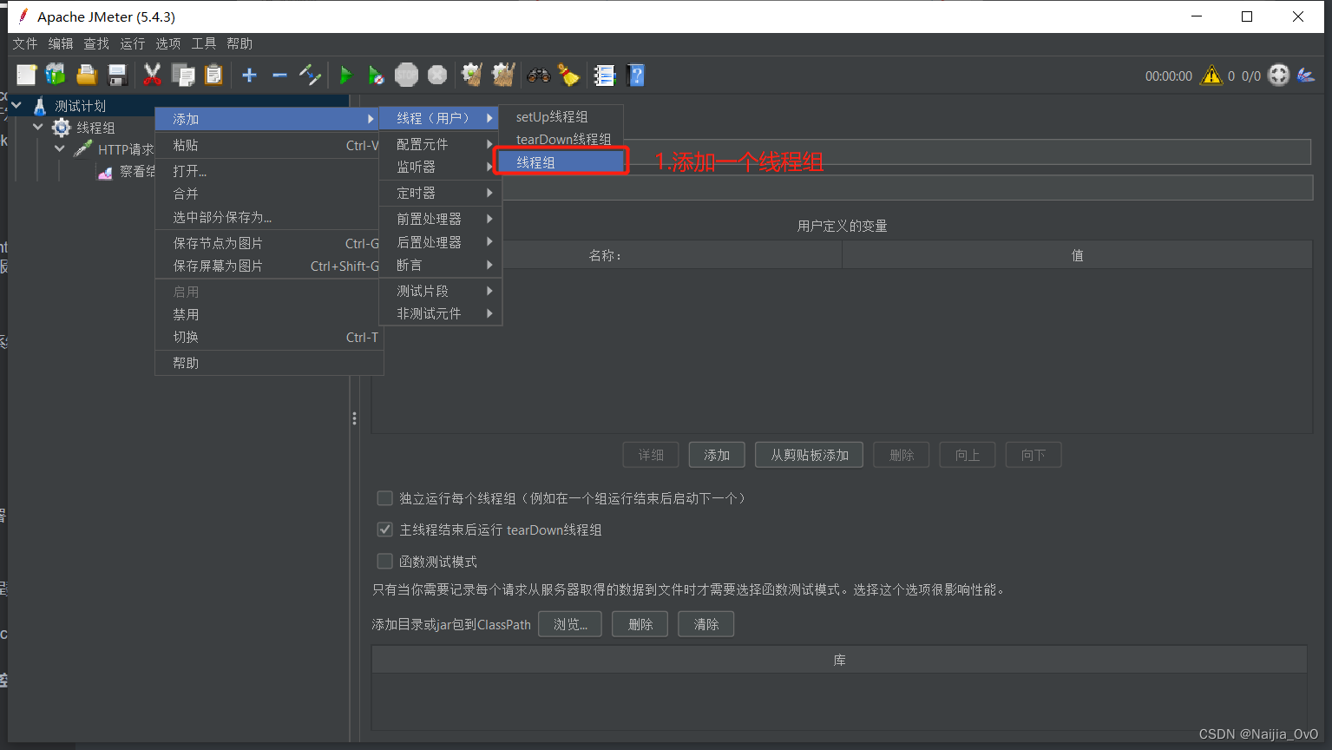This screenshot has height=750, width=1332.
Task: Open the 文件 menu in menu bar
Action: [25, 43]
